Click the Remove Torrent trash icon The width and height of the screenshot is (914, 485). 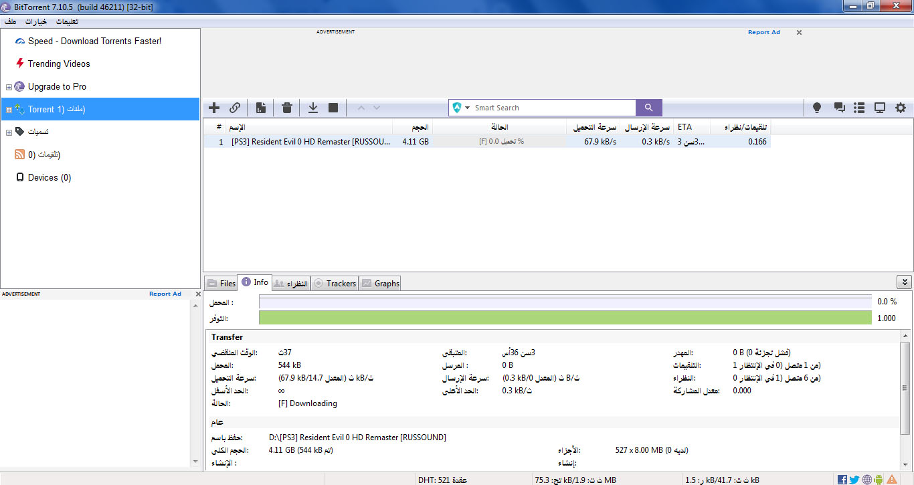pos(287,108)
